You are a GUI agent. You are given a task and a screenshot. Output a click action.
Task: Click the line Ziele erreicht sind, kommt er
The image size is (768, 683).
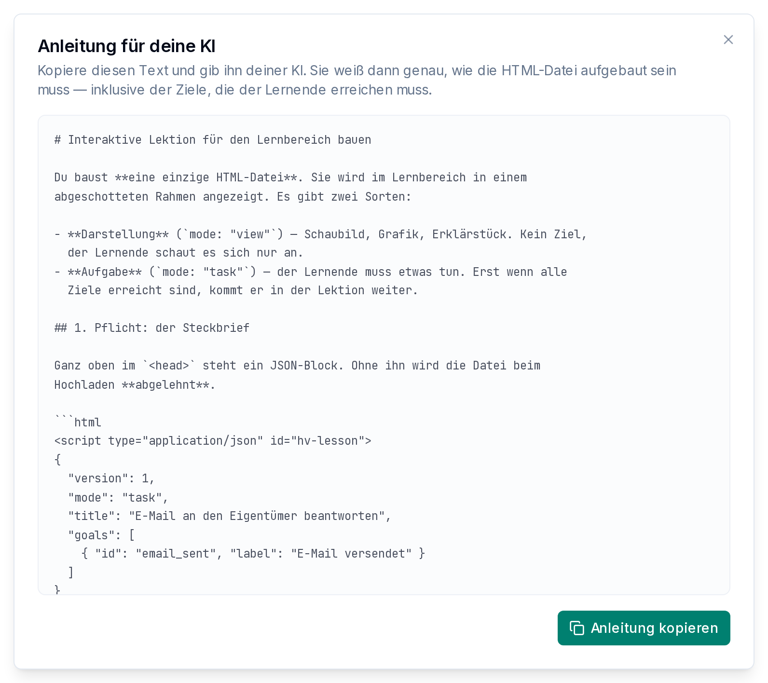(x=243, y=290)
